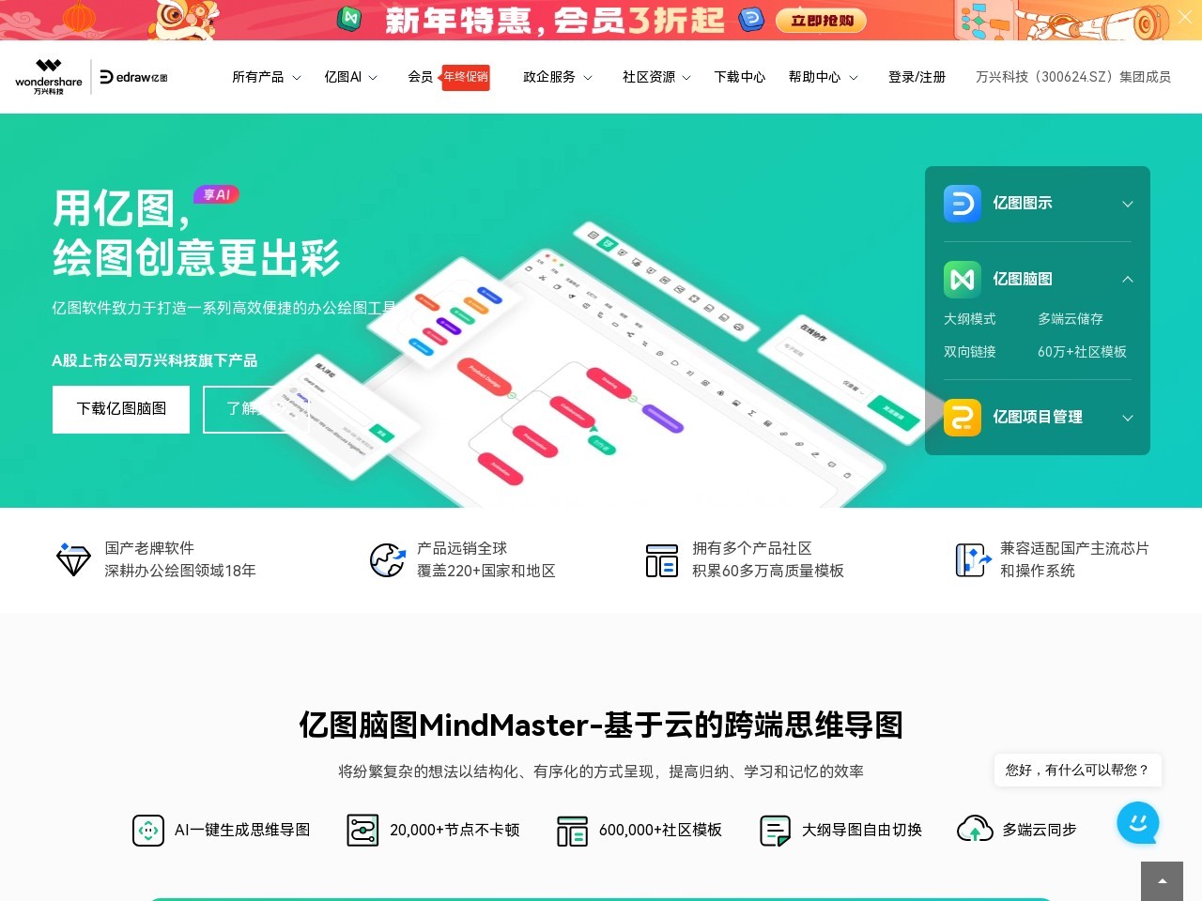Open the 所有产品 dropdown menu
The image size is (1202, 901).
tap(266, 77)
